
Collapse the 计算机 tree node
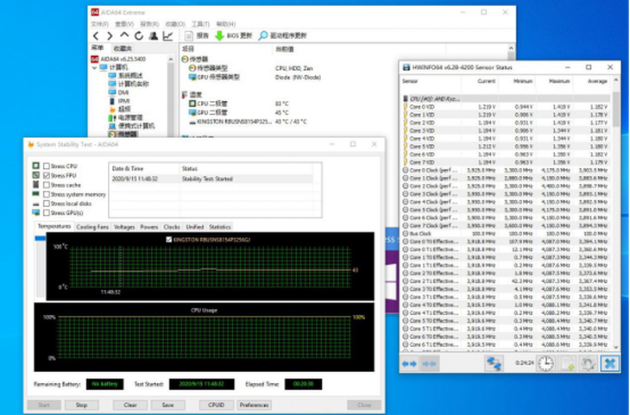(94, 67)
